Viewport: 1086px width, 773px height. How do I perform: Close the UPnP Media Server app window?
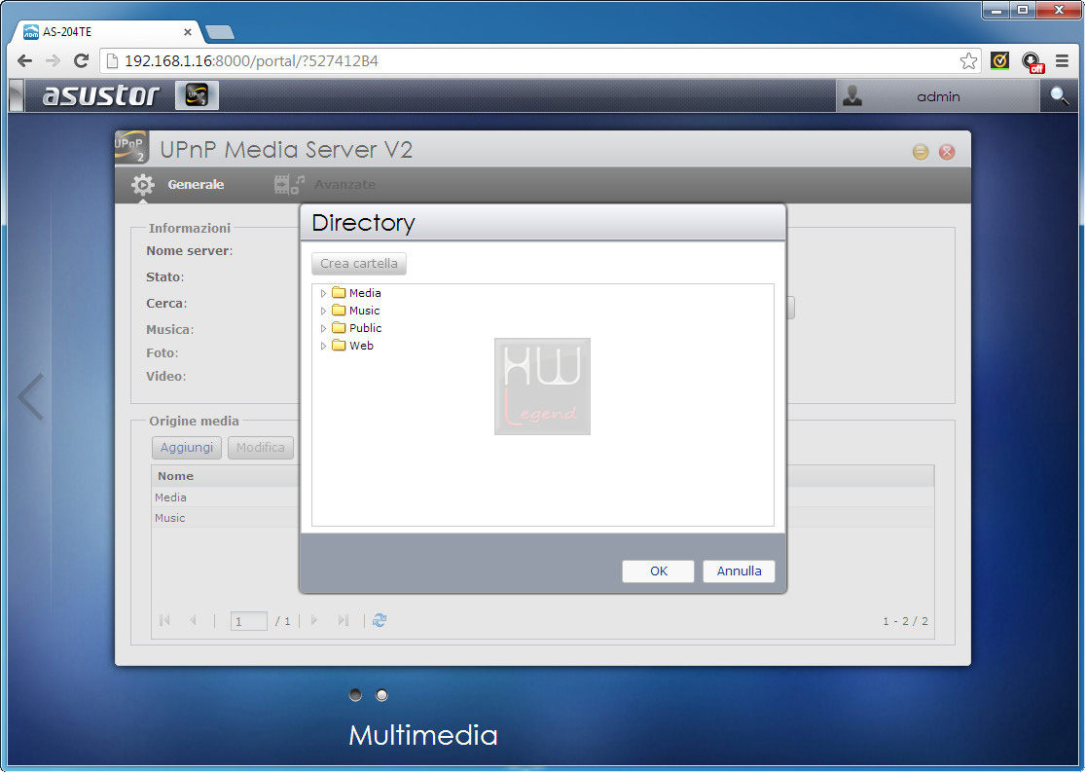pyautogui.click(x=947, y=152)
